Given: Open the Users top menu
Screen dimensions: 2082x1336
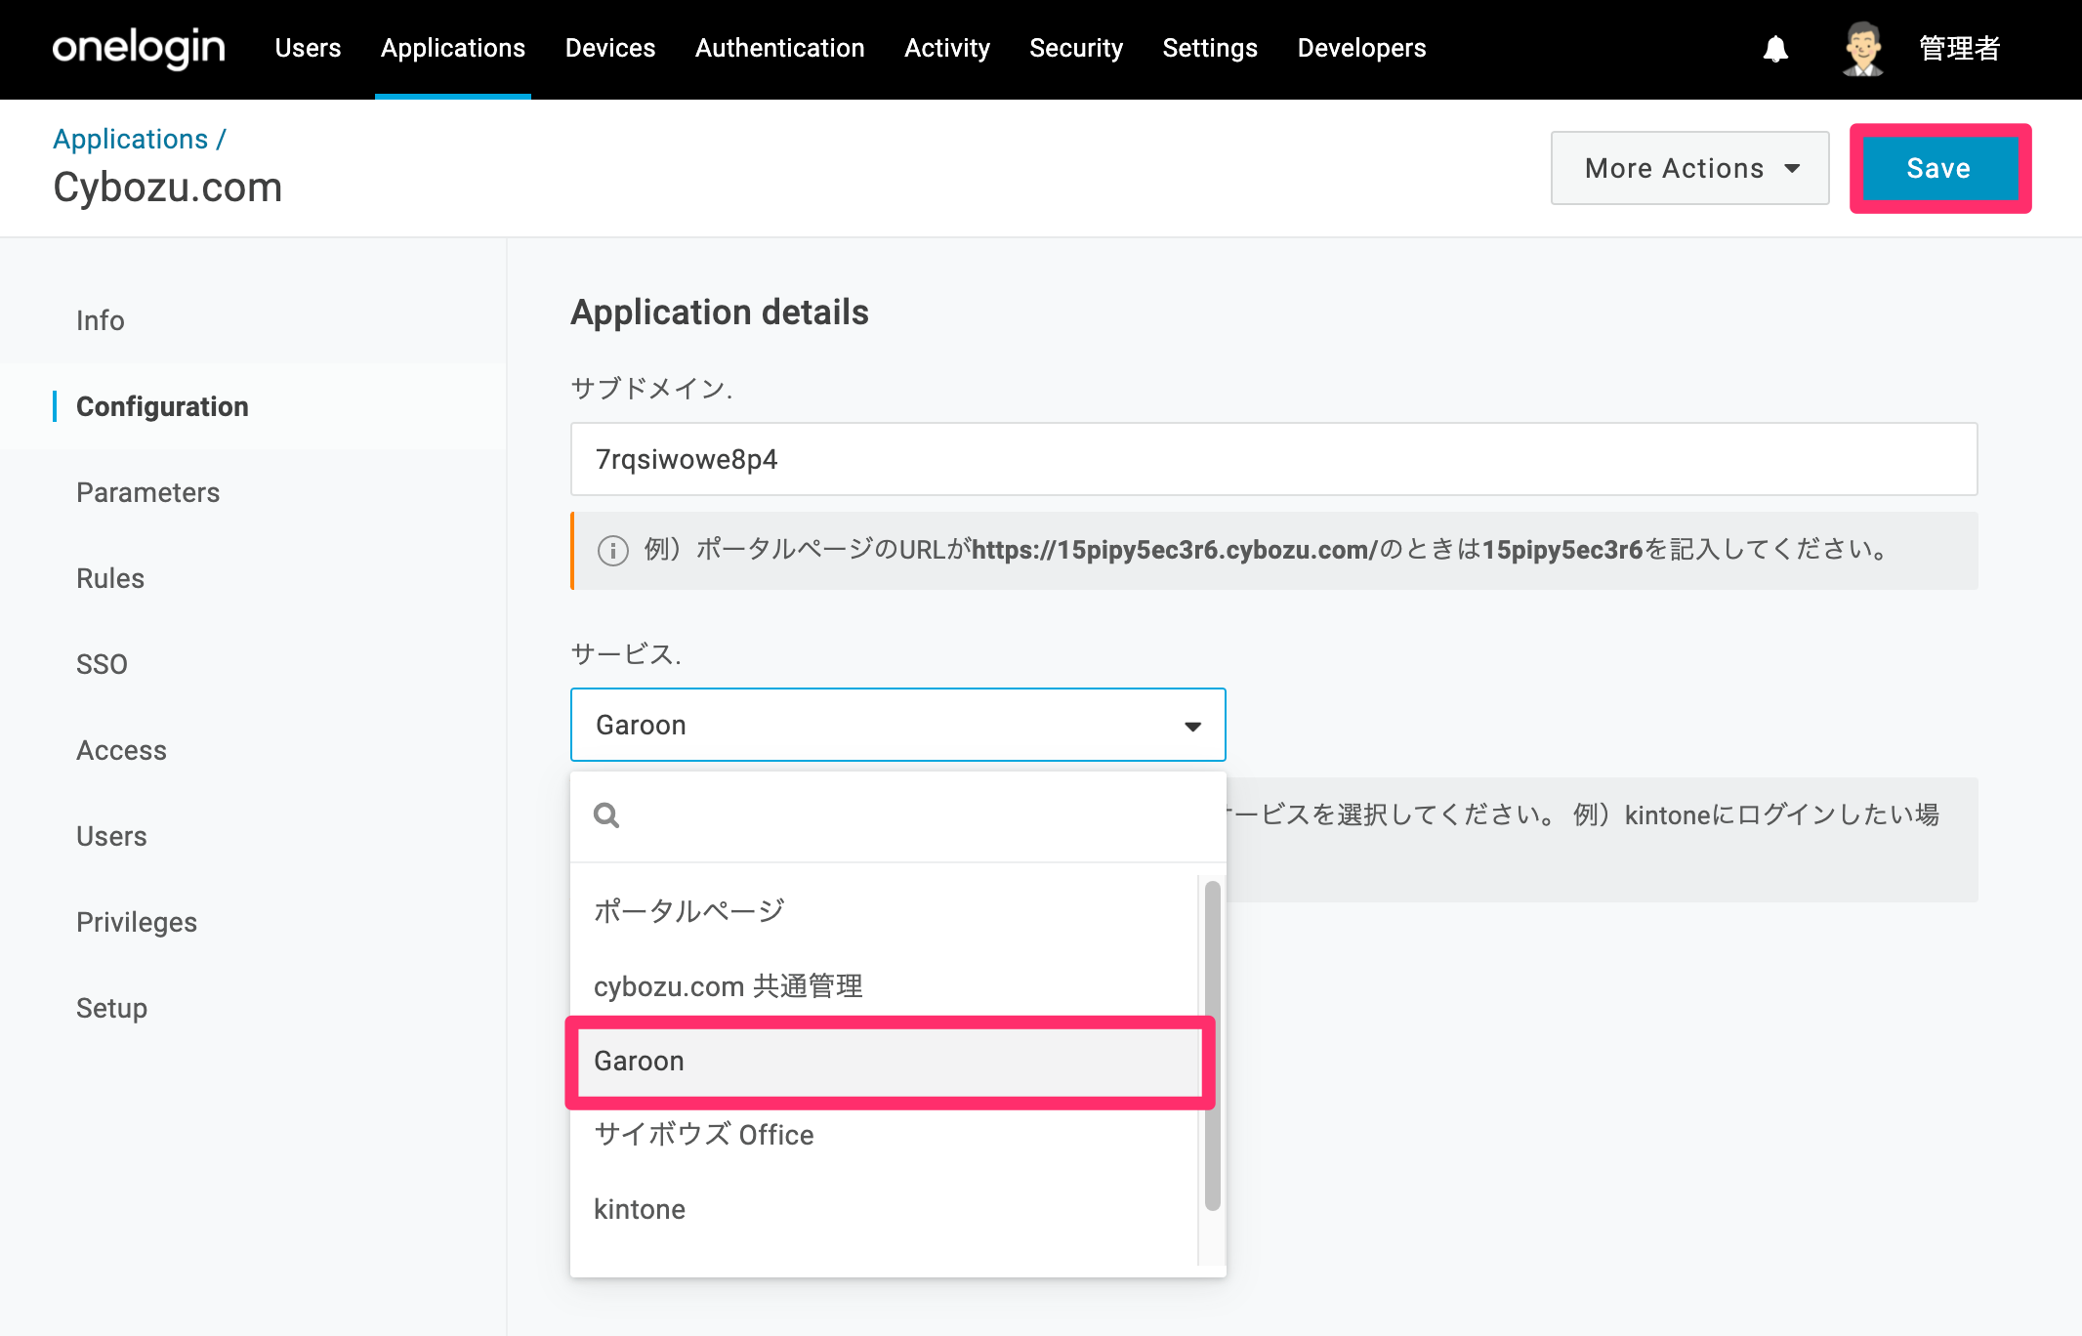Looking at the screenshot, I should [x=308, y=48].
